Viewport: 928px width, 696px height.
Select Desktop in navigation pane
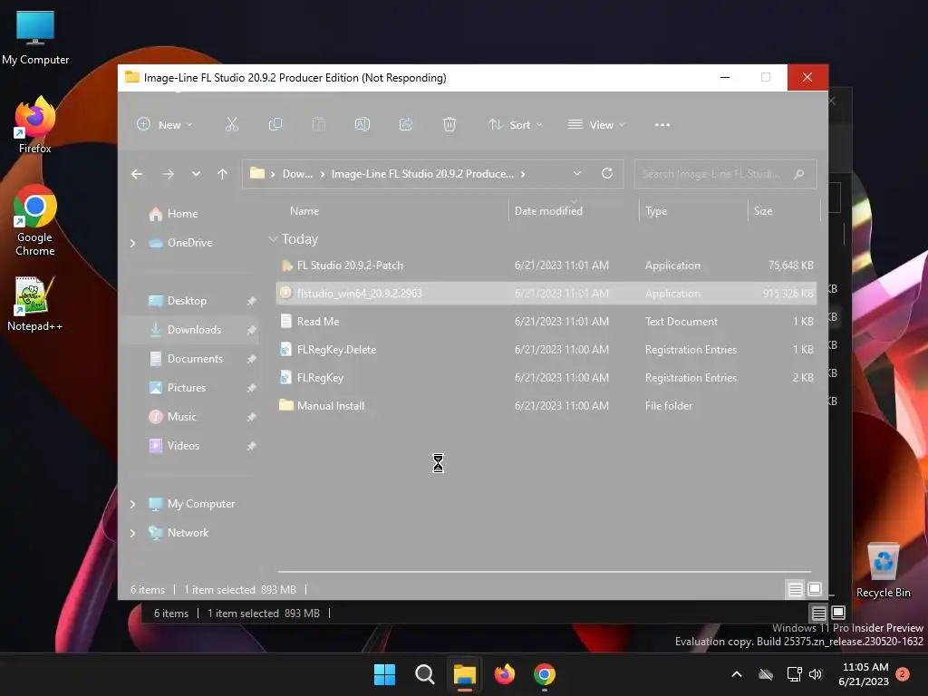coord(187,301)
